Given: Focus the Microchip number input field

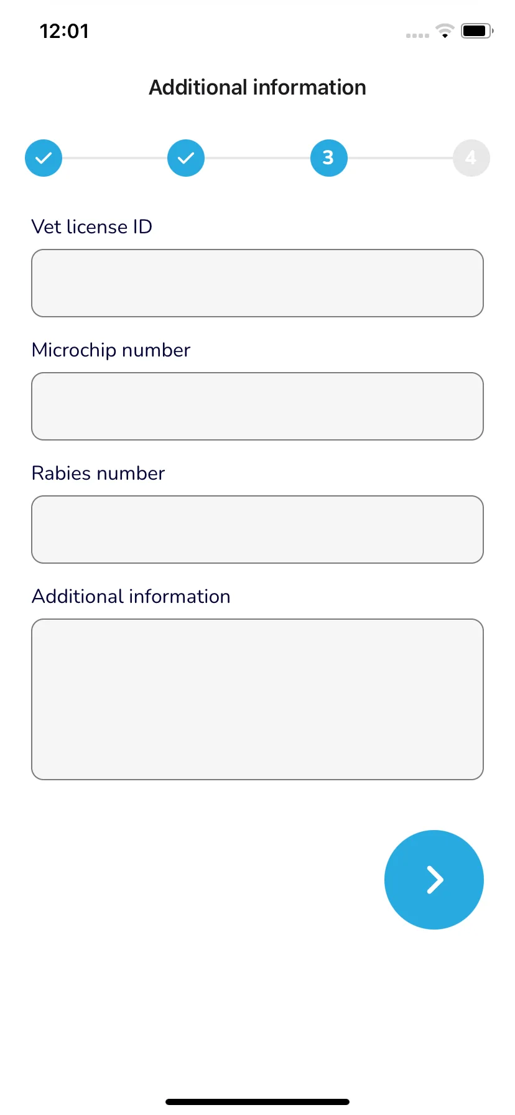Looking at the screenshot, I should (x=257, y=406).
